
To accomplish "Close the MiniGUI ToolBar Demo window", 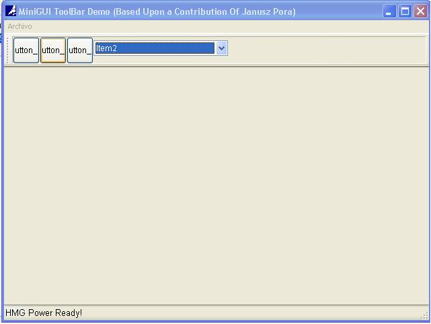I will (420, 11).
